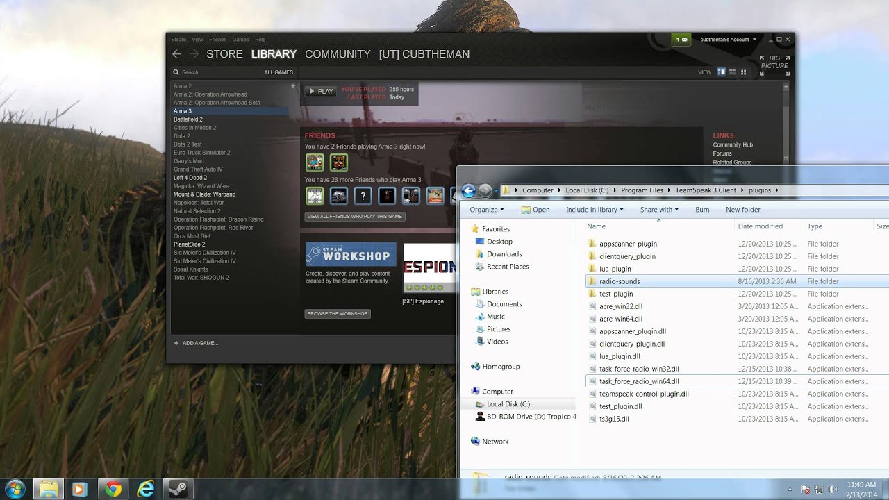Show hidden tray icons arrow
The height and width of the screenshot is (500, 889).
pos(792,490)
